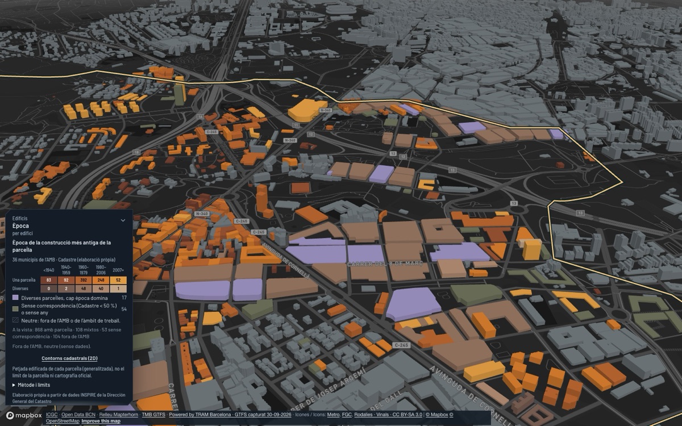Open Powered by TRAM Barcelona link
The width and height of the screenshot is (682, 426).
(199, 415)
